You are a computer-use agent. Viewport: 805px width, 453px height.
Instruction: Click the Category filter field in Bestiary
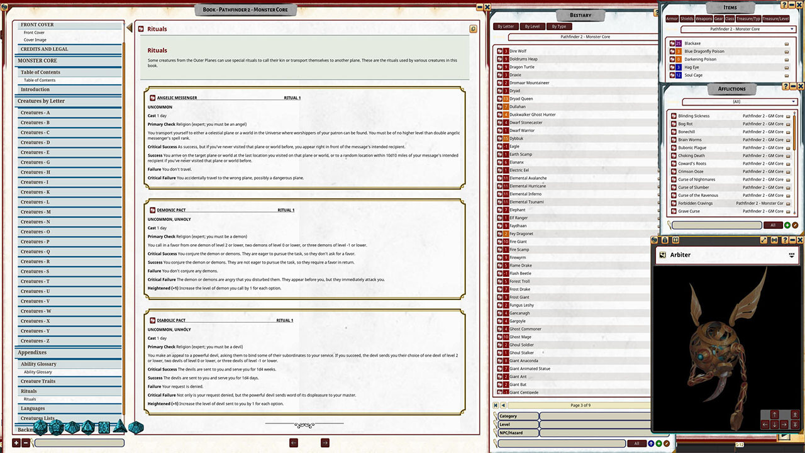point(517,416)
